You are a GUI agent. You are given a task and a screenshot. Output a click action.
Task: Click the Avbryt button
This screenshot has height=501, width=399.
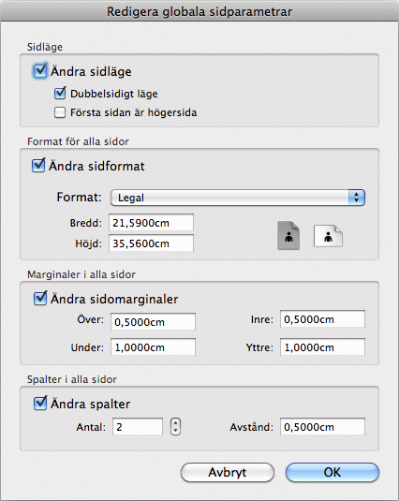228,472
